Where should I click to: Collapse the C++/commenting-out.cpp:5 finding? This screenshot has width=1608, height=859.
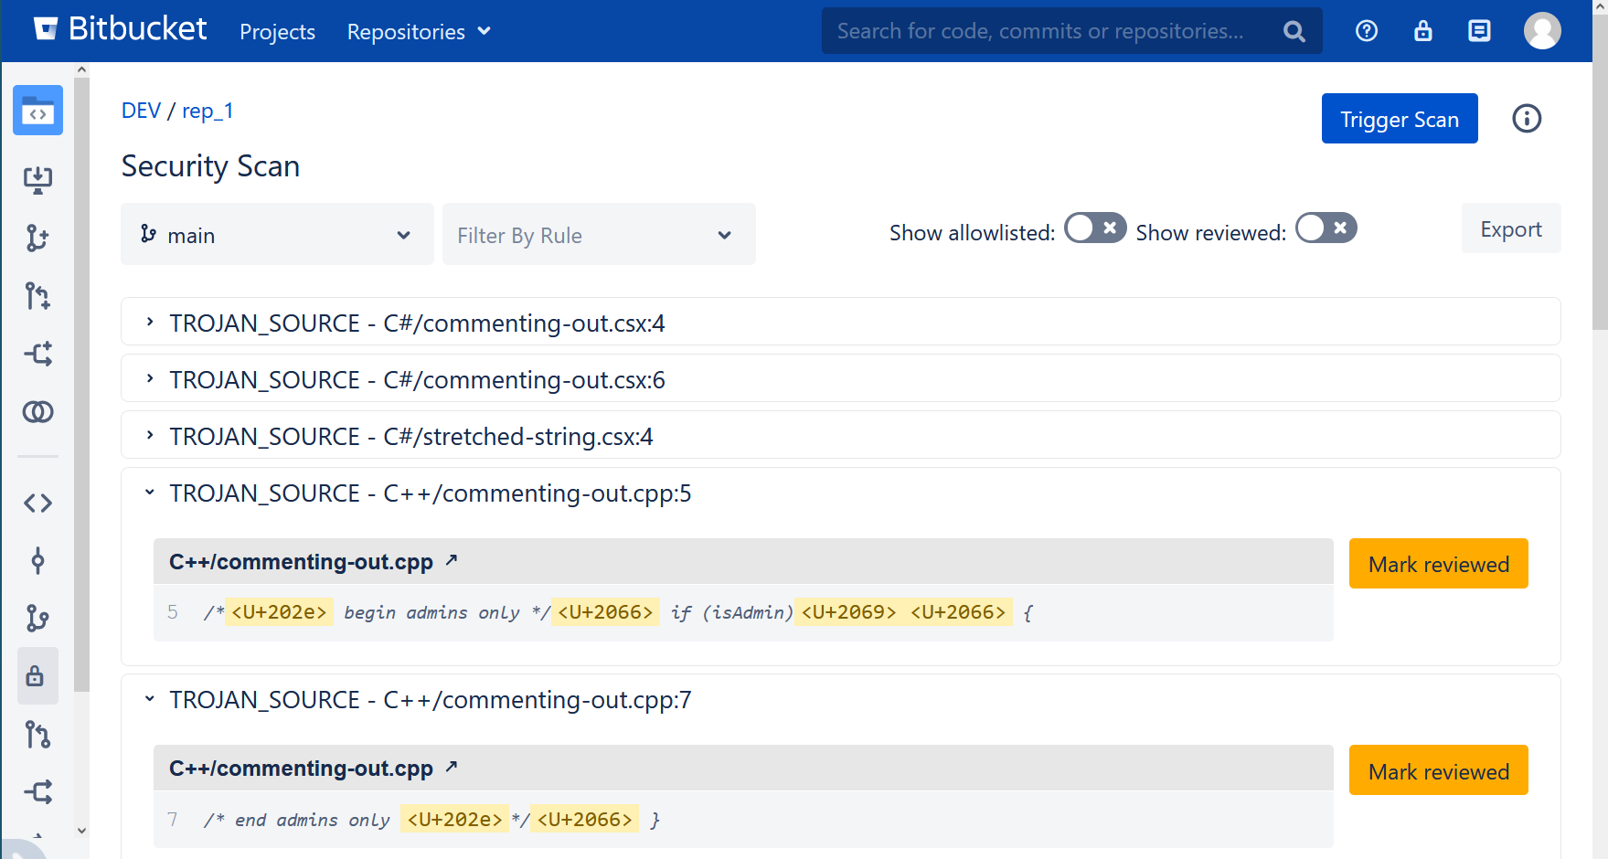(151, 493)
